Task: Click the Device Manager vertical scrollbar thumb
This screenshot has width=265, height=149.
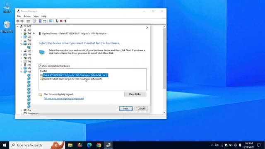Action: click(164, 58)
